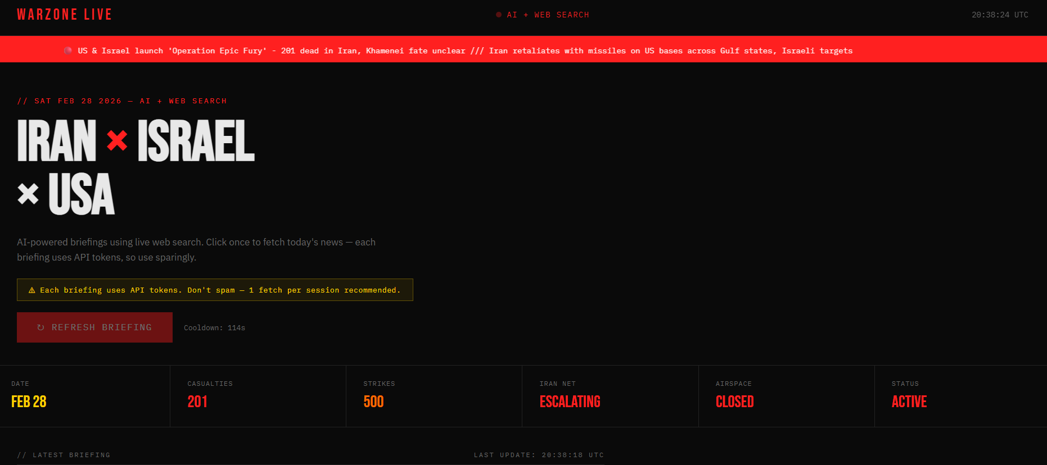Click the red alert dot in the news ticker
The image size is (1047, 465).
68,51
